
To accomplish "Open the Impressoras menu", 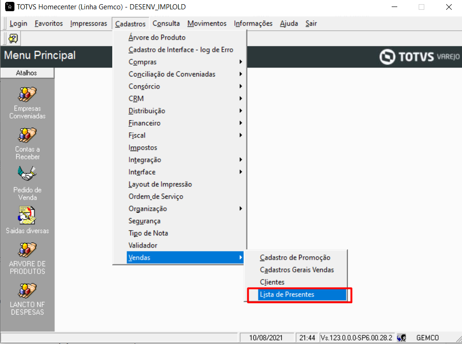I will pos(88,24).
